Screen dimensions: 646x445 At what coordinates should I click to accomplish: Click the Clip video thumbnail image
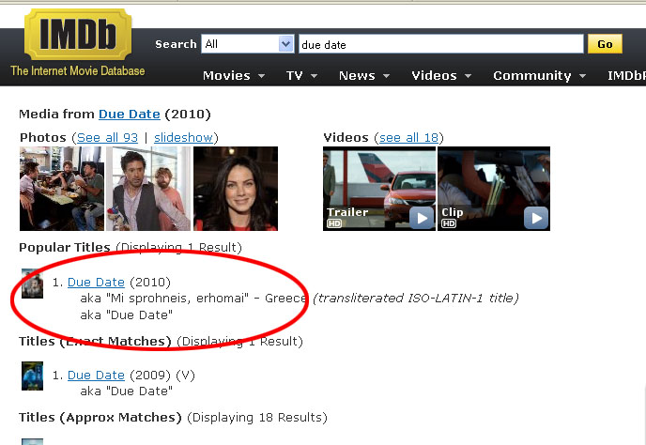(494, 189)
